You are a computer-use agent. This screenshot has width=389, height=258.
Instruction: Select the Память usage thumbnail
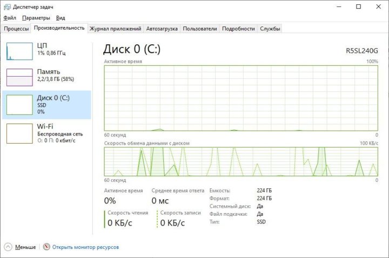pos(19,77)
